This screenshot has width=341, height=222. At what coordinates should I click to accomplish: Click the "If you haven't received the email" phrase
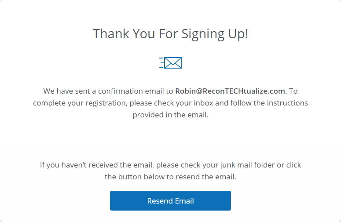point(97,165)
